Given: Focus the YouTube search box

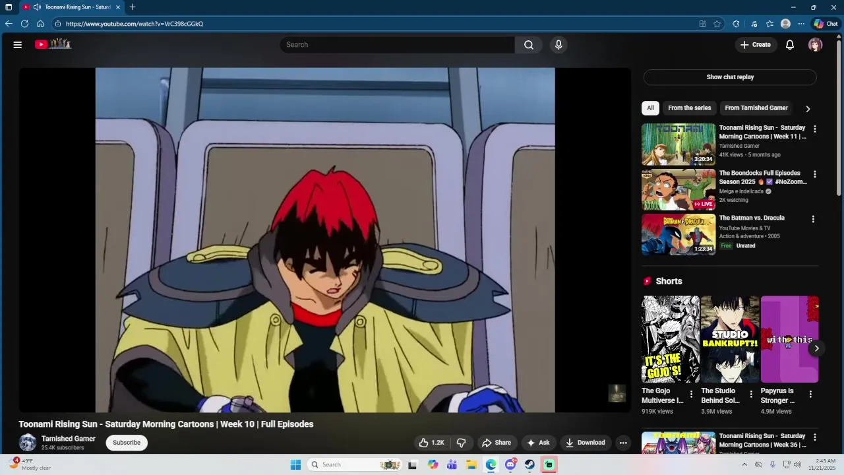Looking at the screenshot, I should click(x=397, y=45).
